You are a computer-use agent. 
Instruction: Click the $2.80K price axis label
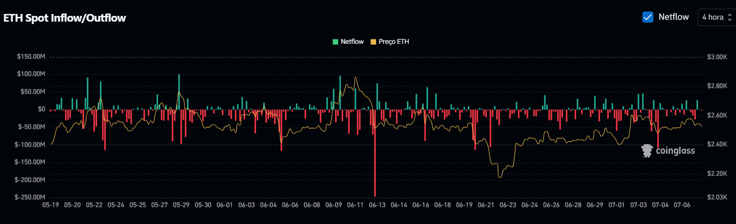pyautogui.click(x=718, y=86)
